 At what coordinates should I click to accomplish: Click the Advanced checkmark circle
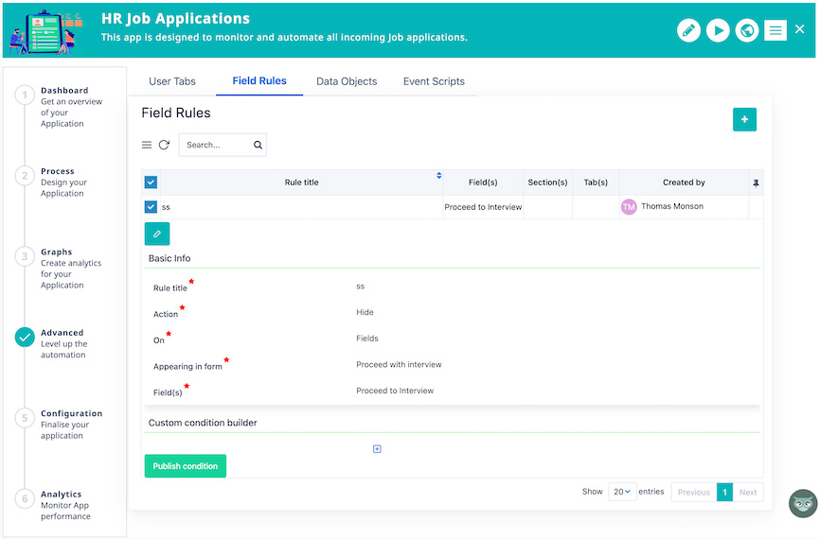(25, 338)
